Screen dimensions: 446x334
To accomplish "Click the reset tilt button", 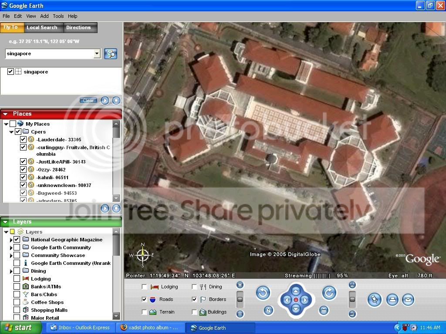I will click(324, 310).
